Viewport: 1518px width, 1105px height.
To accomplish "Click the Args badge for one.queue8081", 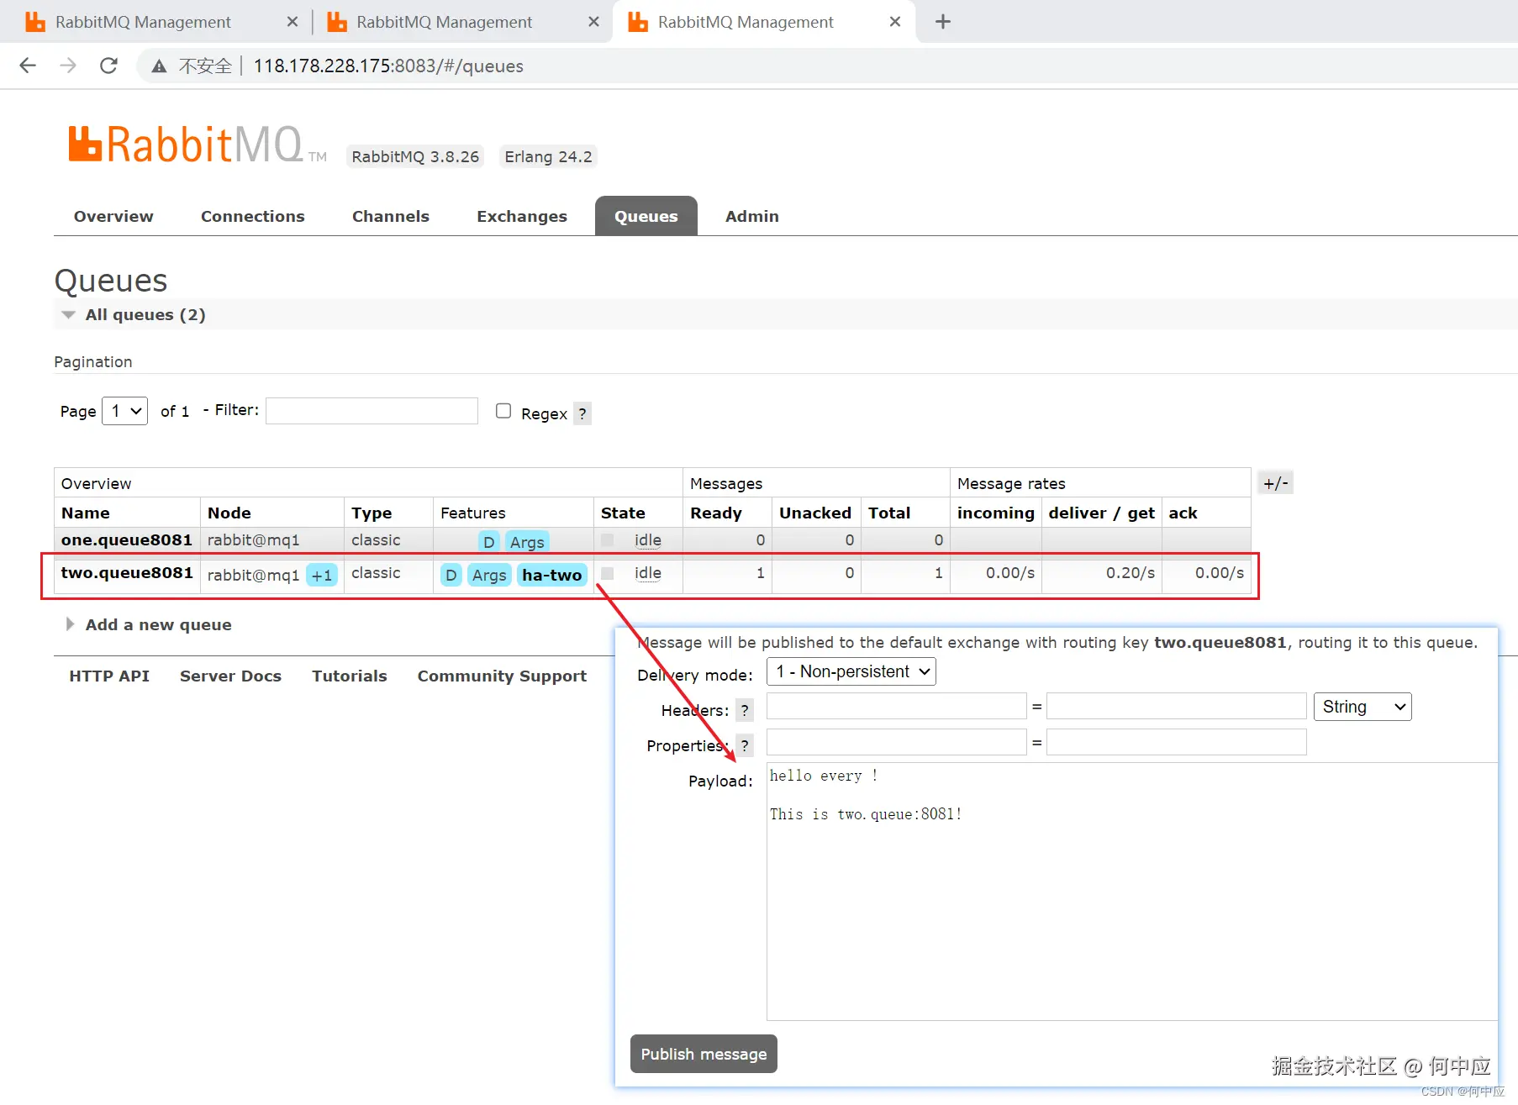I will tap(528, 542).
